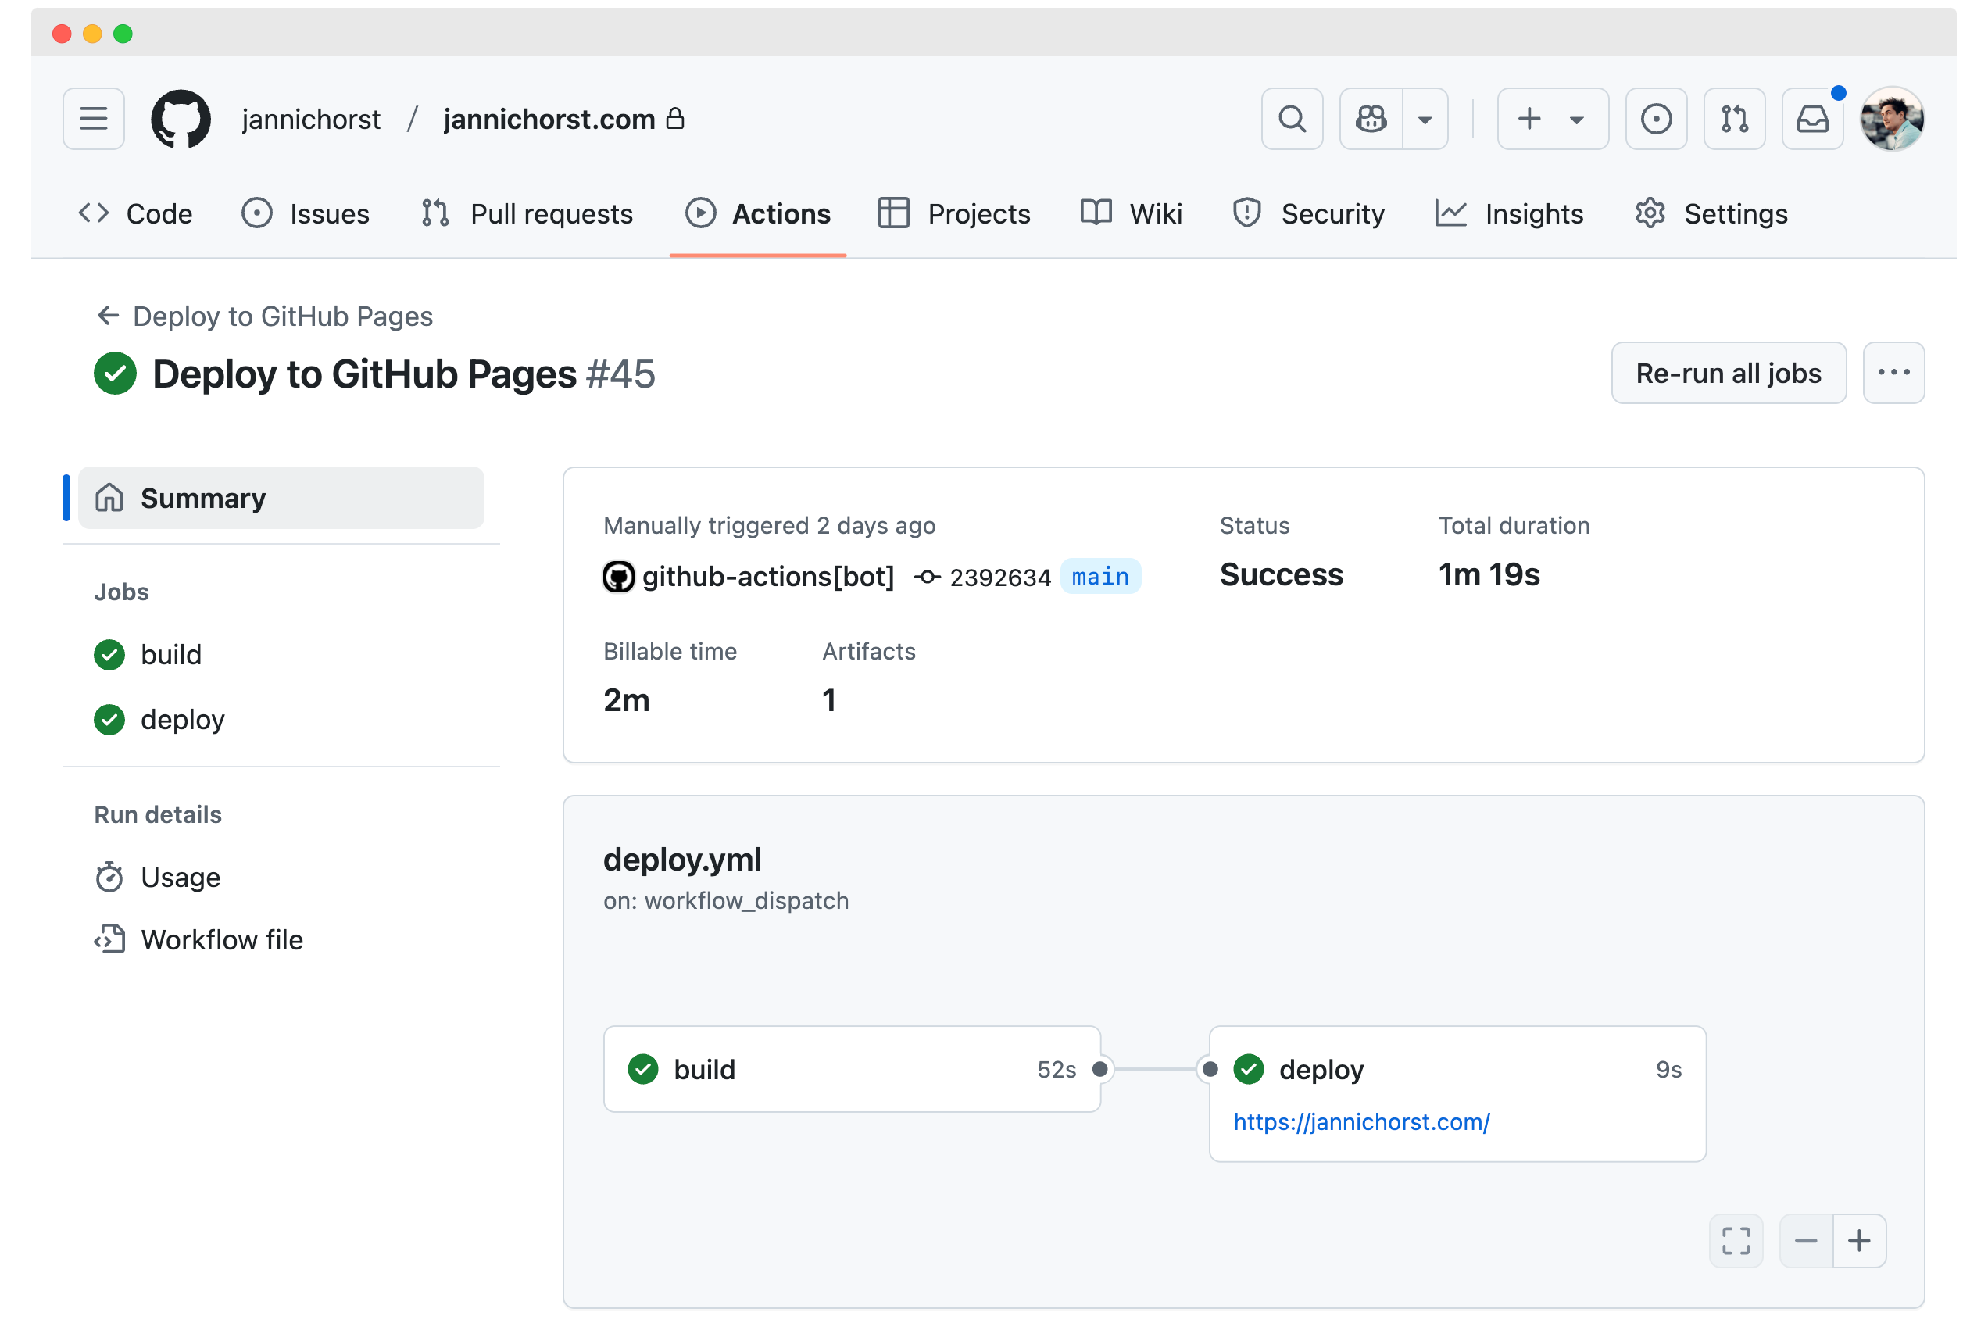Click Re-run all jobs button
This screenshot has height=1341, width=1988.
[x=1728, y=373]
